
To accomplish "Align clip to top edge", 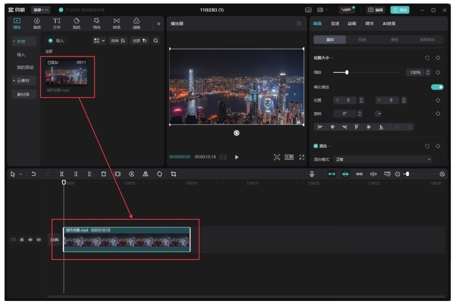I will 357,127.
